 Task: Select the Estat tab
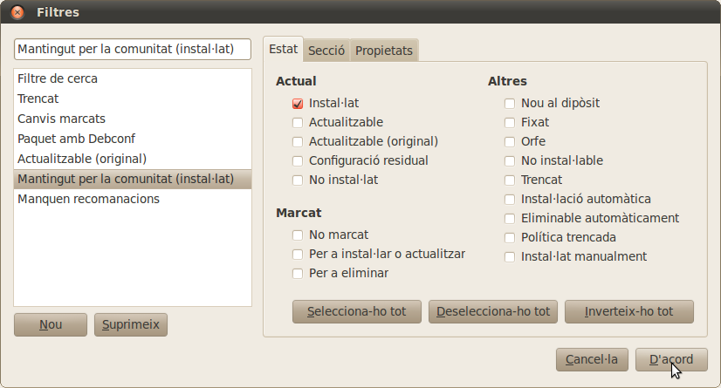pos(283,50)
